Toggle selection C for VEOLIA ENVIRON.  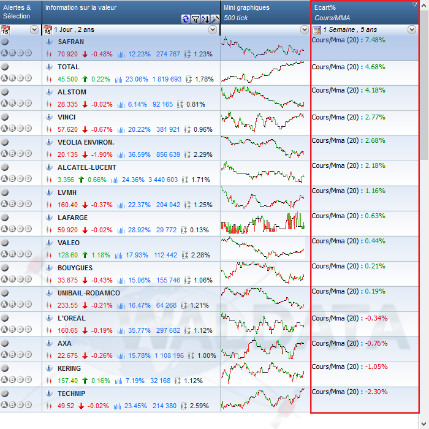(20, 153)
